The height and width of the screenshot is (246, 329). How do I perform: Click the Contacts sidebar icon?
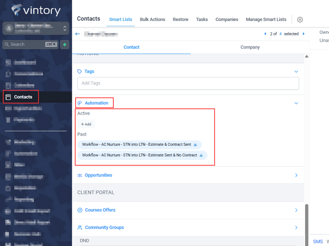(x=8, y=97)
